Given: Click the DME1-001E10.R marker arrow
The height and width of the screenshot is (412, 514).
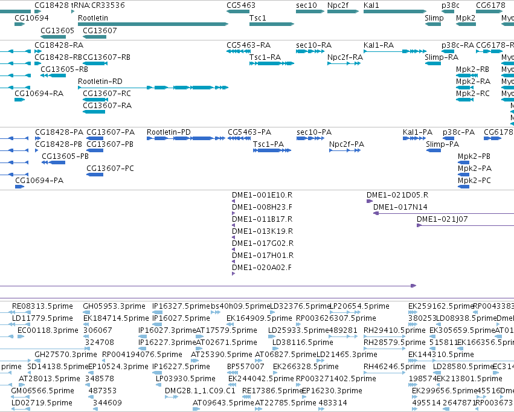Looking at the screenshot, I should [233, 201].
